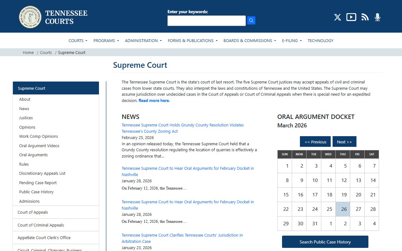Viewport: 402px width, 251px height.
Task: Open Pending Case Report sidebar link
Action: pos(38,183)
